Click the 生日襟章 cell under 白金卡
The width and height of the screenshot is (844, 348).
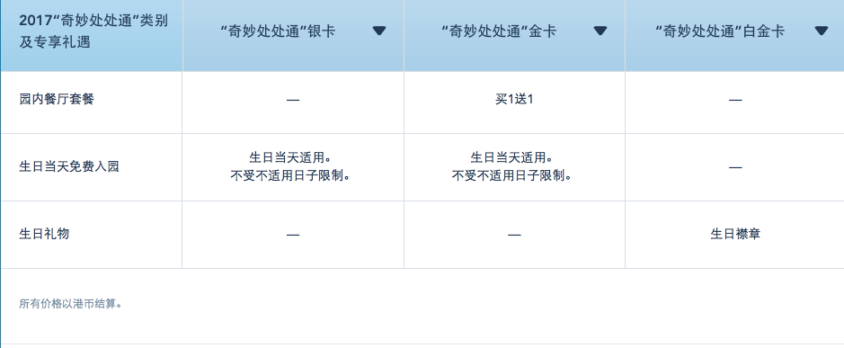735,235
